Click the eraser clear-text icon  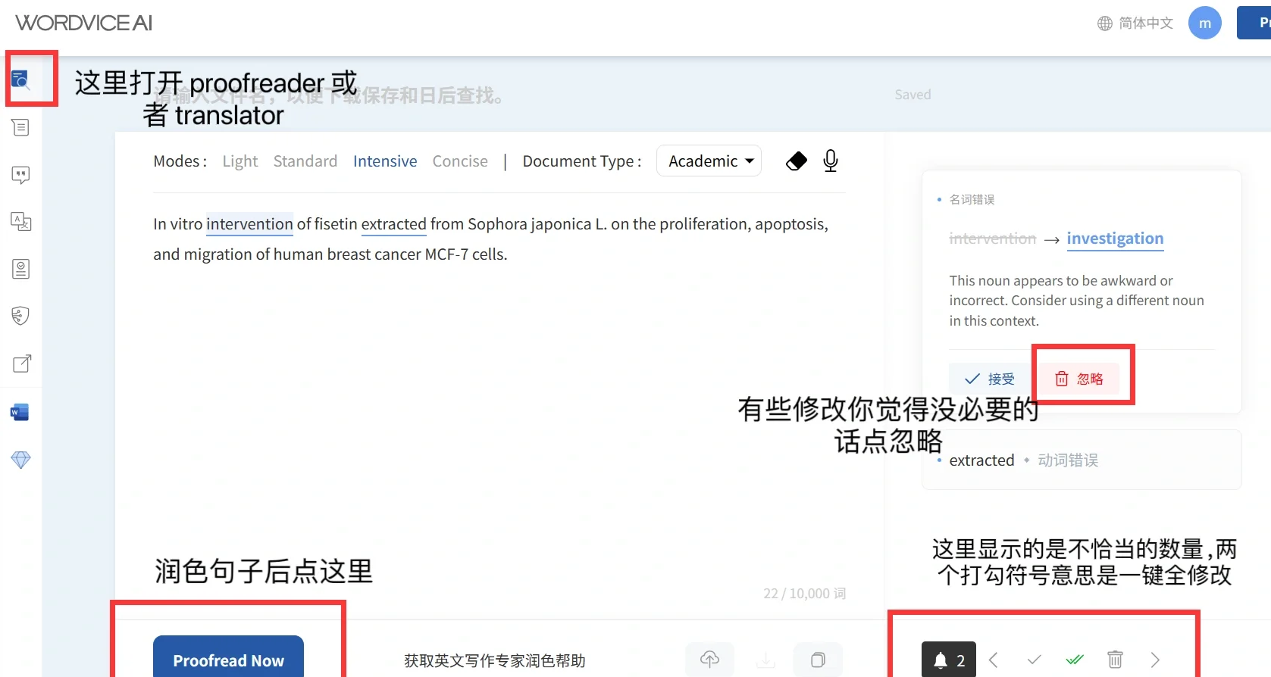(x=797, y=161)
